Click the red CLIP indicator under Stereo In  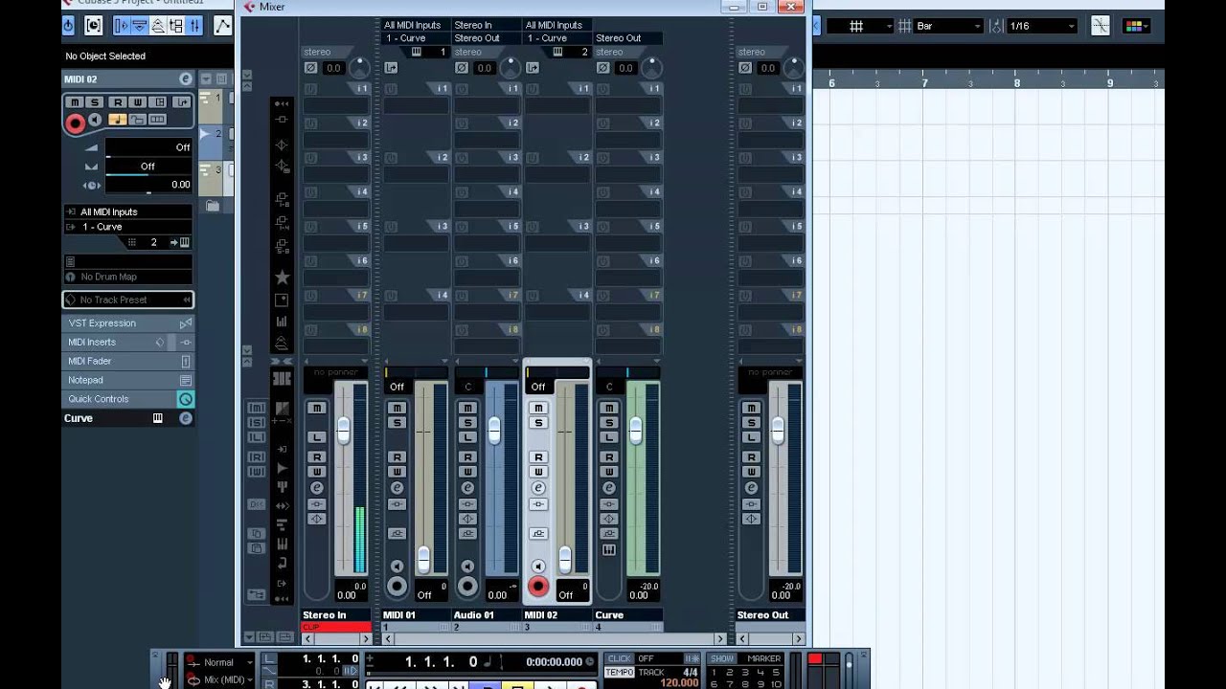(336, 627)
